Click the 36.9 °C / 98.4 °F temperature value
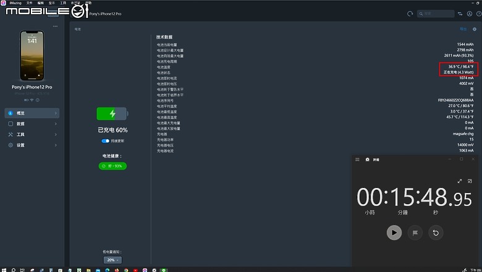Viewport: 482px width, 272px height. 461,67
